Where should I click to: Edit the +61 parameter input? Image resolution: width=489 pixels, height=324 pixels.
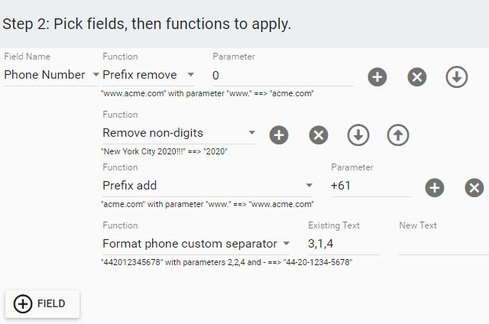click(x=371, y=186)
